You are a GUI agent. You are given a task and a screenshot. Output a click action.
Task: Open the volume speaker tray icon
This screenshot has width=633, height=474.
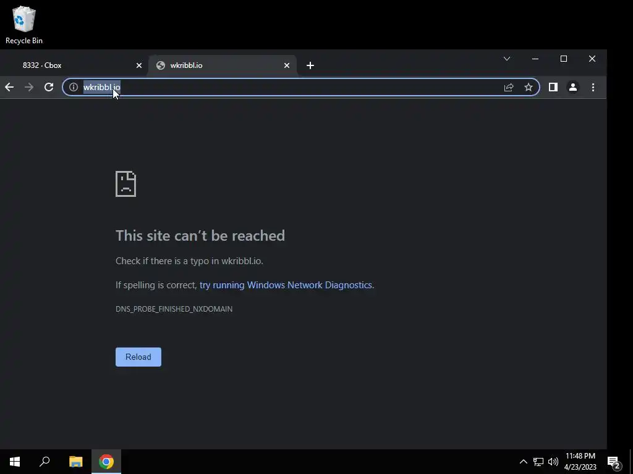[553, 462]
